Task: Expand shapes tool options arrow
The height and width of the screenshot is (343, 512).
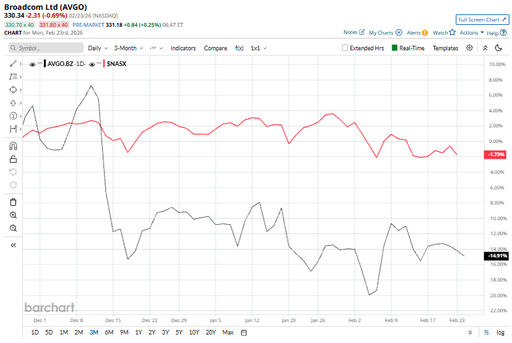Action: [20, 90]
